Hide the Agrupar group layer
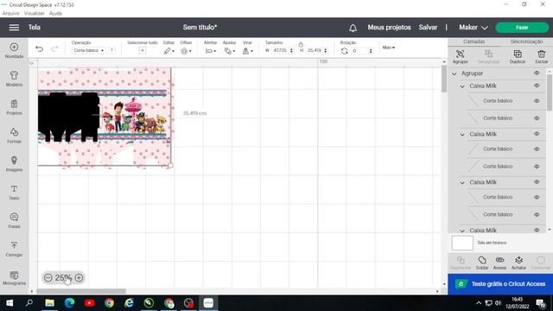 (537, 73)
